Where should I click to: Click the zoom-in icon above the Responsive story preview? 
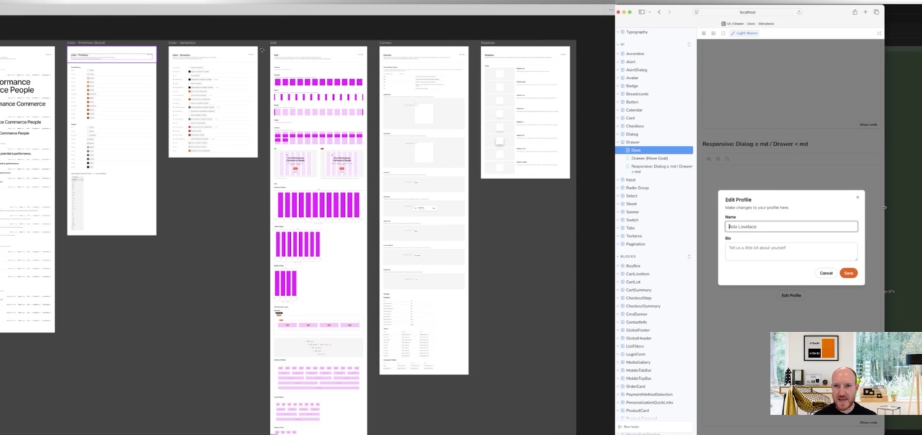coord(709,159)
